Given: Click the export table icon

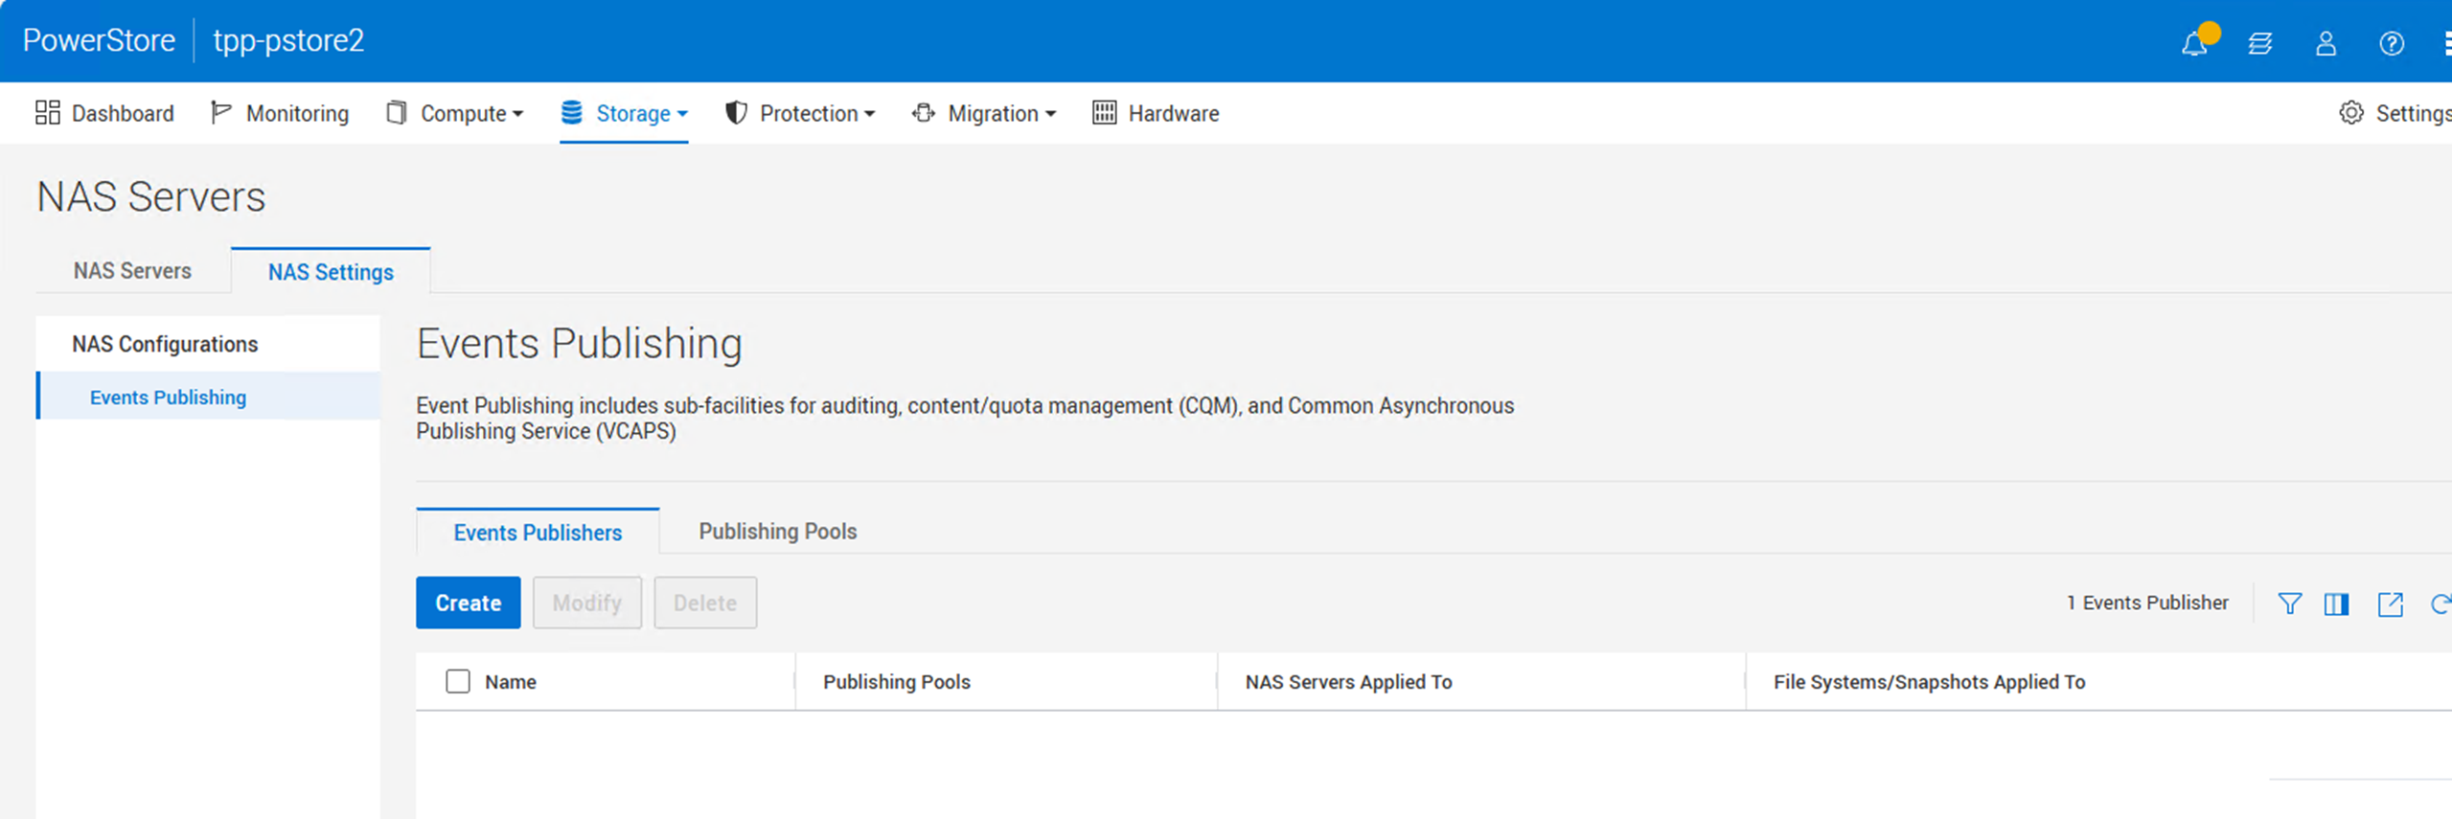Looking at the screenshot, I should click(x=2390, y=603).
